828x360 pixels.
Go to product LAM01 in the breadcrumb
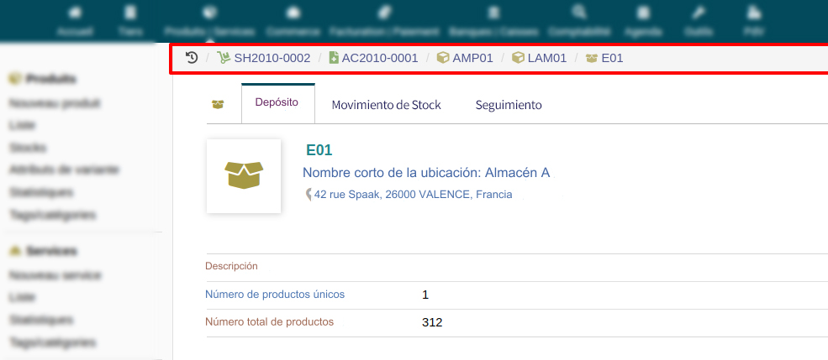pyautogui.click(x=540, y=58)
